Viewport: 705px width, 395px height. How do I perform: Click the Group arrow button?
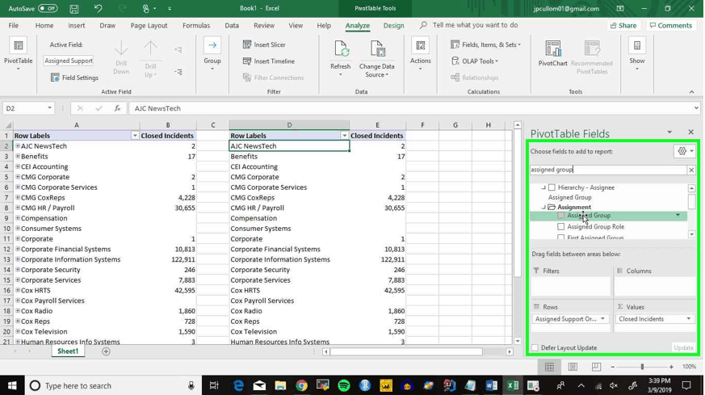pyautogui.click(x=212, y=54)
